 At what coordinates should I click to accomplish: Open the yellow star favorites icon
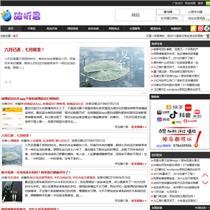[194, 29]
